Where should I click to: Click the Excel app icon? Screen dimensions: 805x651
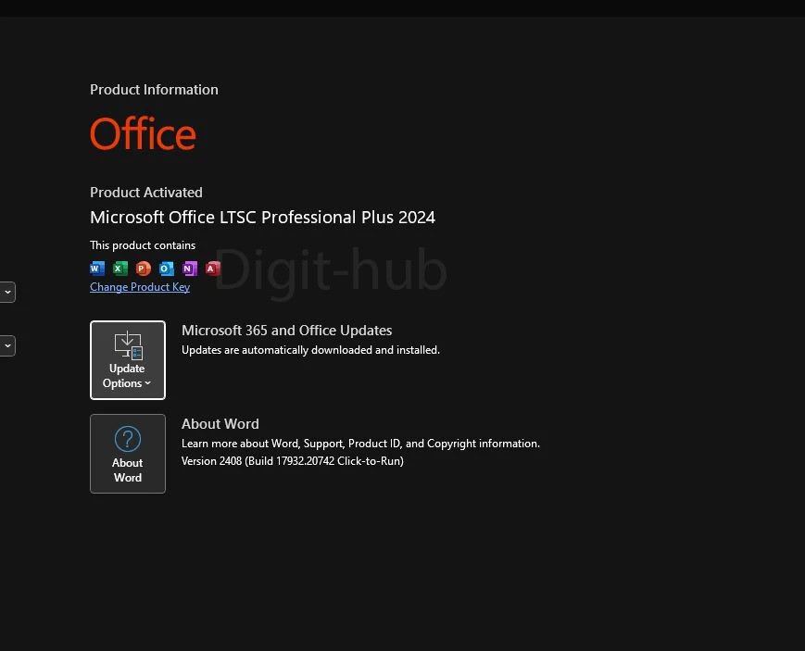coord(120,268)
